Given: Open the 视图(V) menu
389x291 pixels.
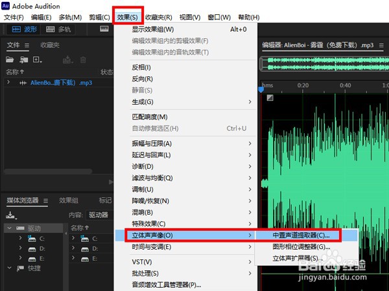Looking at the screenshot, I should tap(190, 17).
